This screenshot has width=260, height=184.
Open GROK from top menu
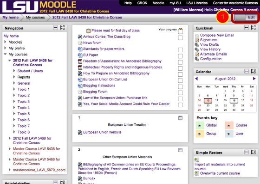point(142,3)
